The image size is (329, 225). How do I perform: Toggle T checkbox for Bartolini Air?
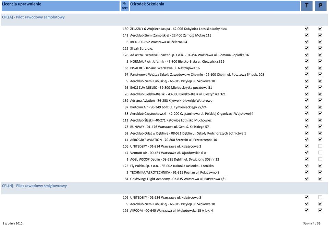point(306,107)
